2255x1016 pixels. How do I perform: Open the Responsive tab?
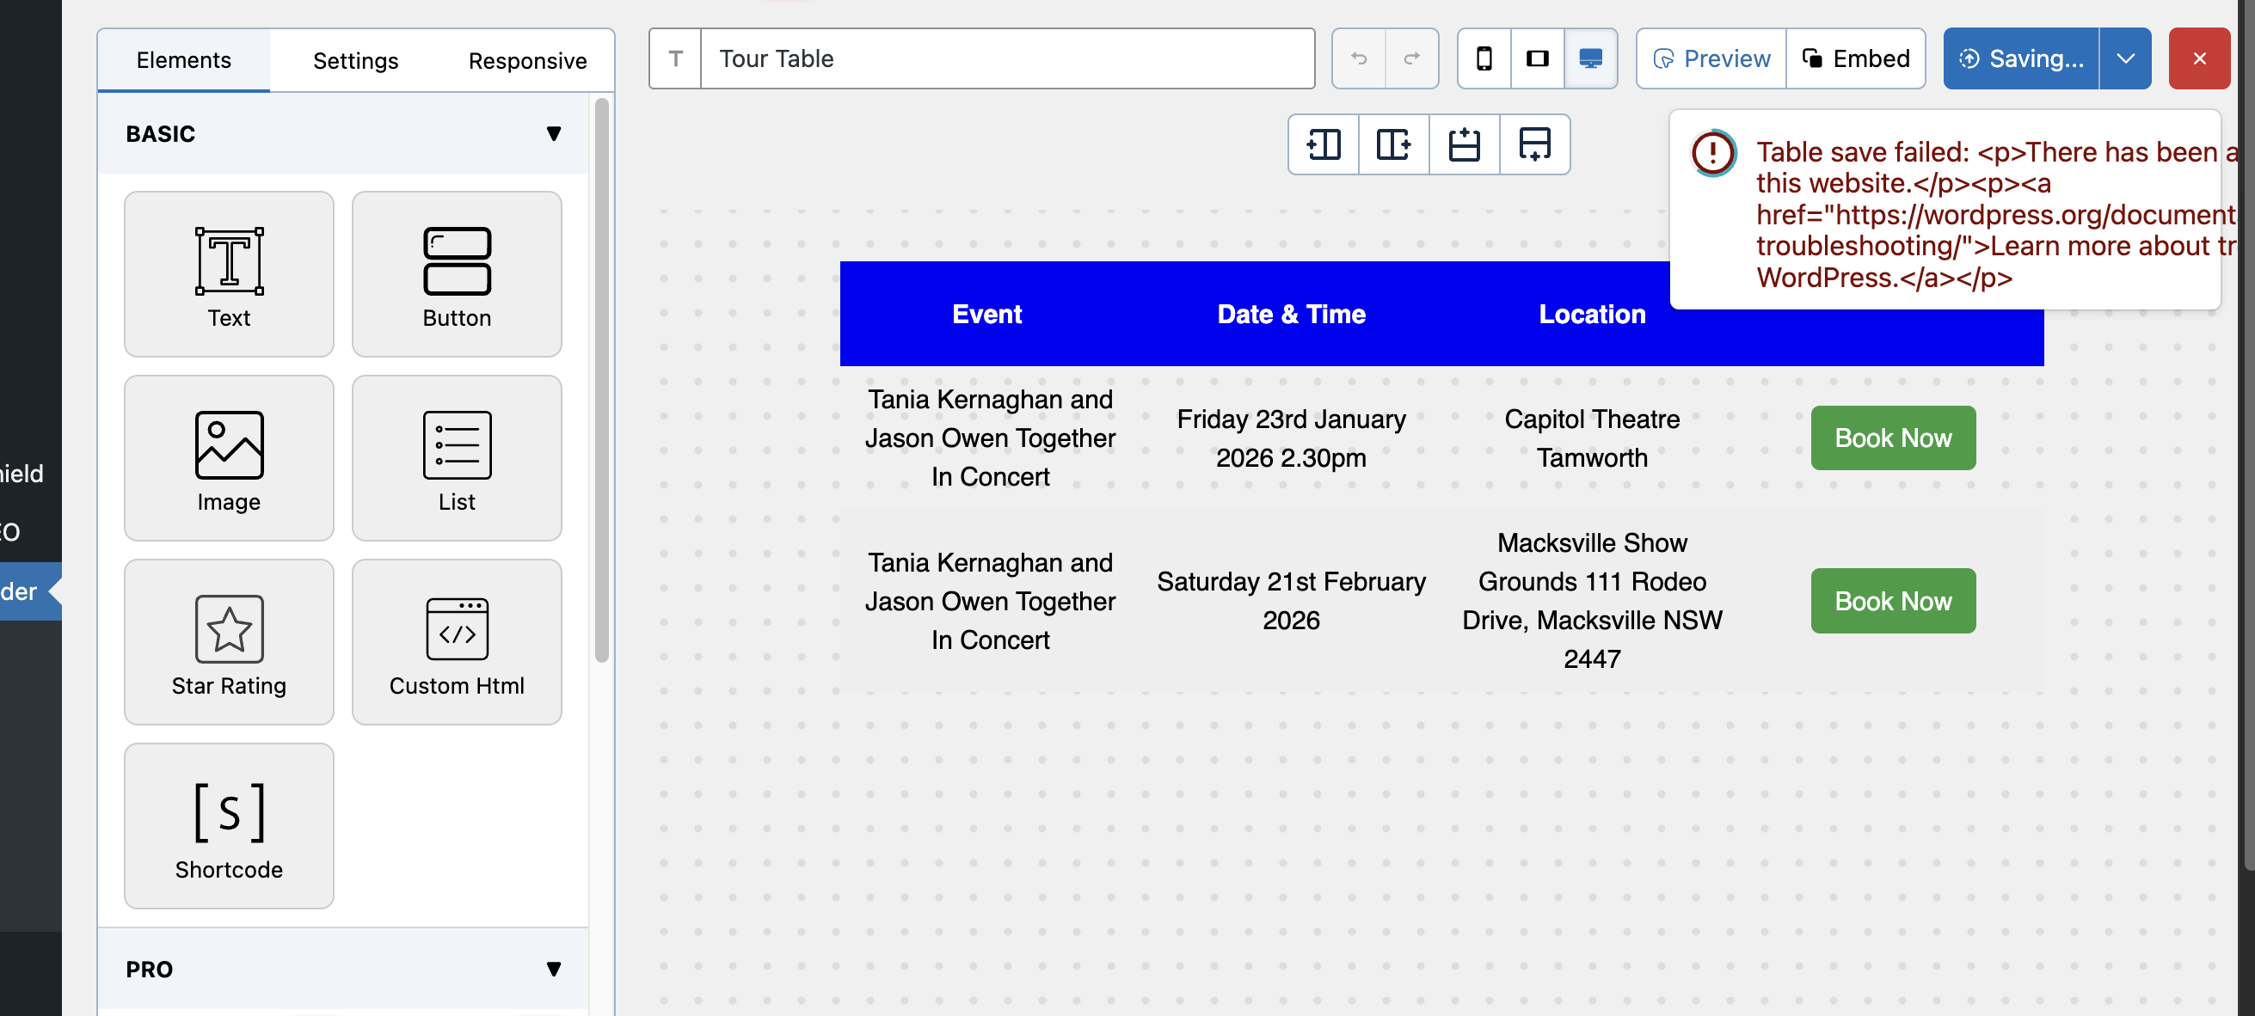click(x=527, y=60)
